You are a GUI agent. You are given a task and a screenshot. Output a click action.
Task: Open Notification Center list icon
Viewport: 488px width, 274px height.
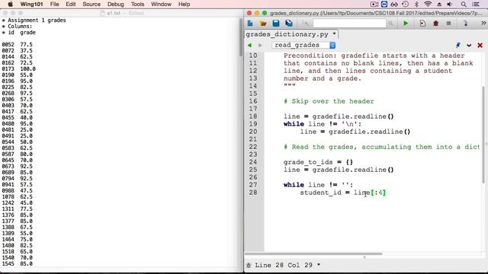476,4
